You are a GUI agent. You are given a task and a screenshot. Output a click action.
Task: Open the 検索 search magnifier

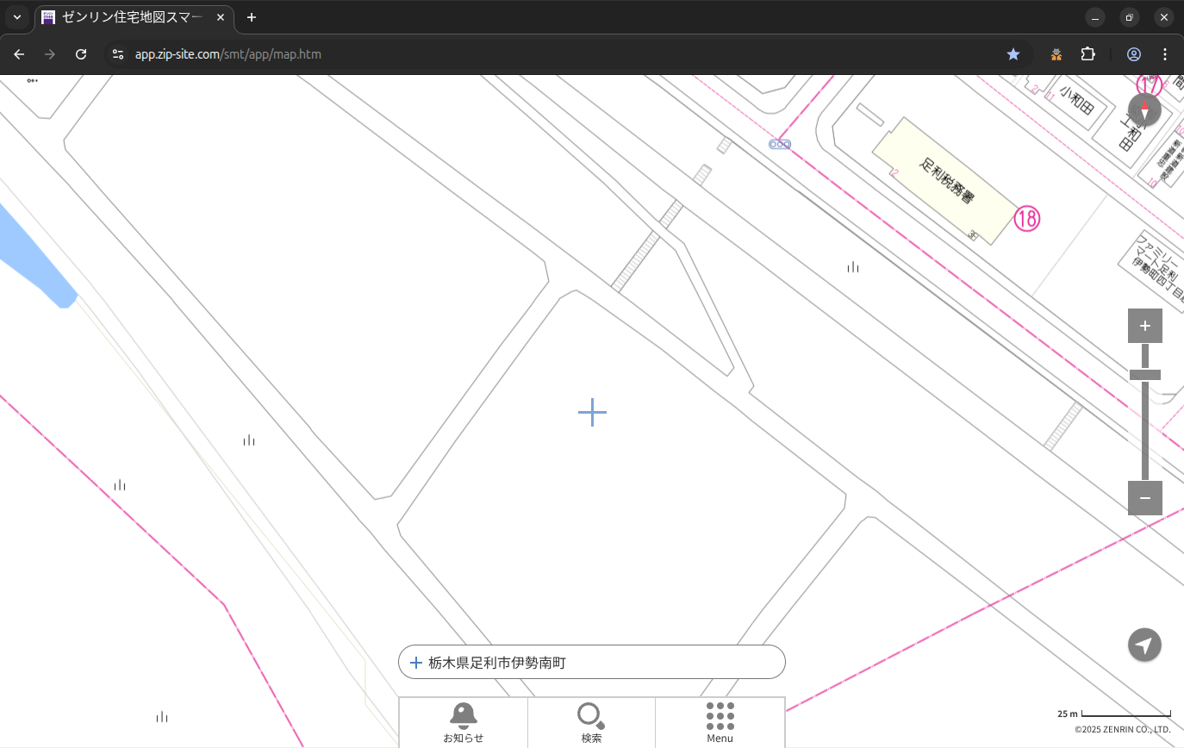[x=591, y=721]
